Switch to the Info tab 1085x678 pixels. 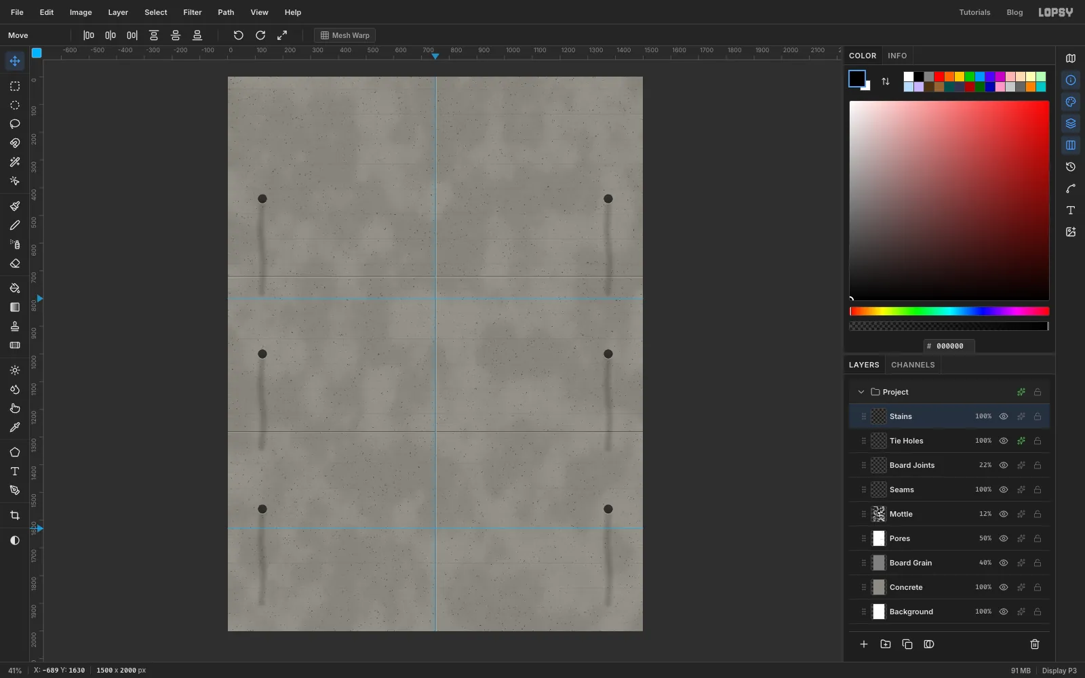[x=897, y=56]
